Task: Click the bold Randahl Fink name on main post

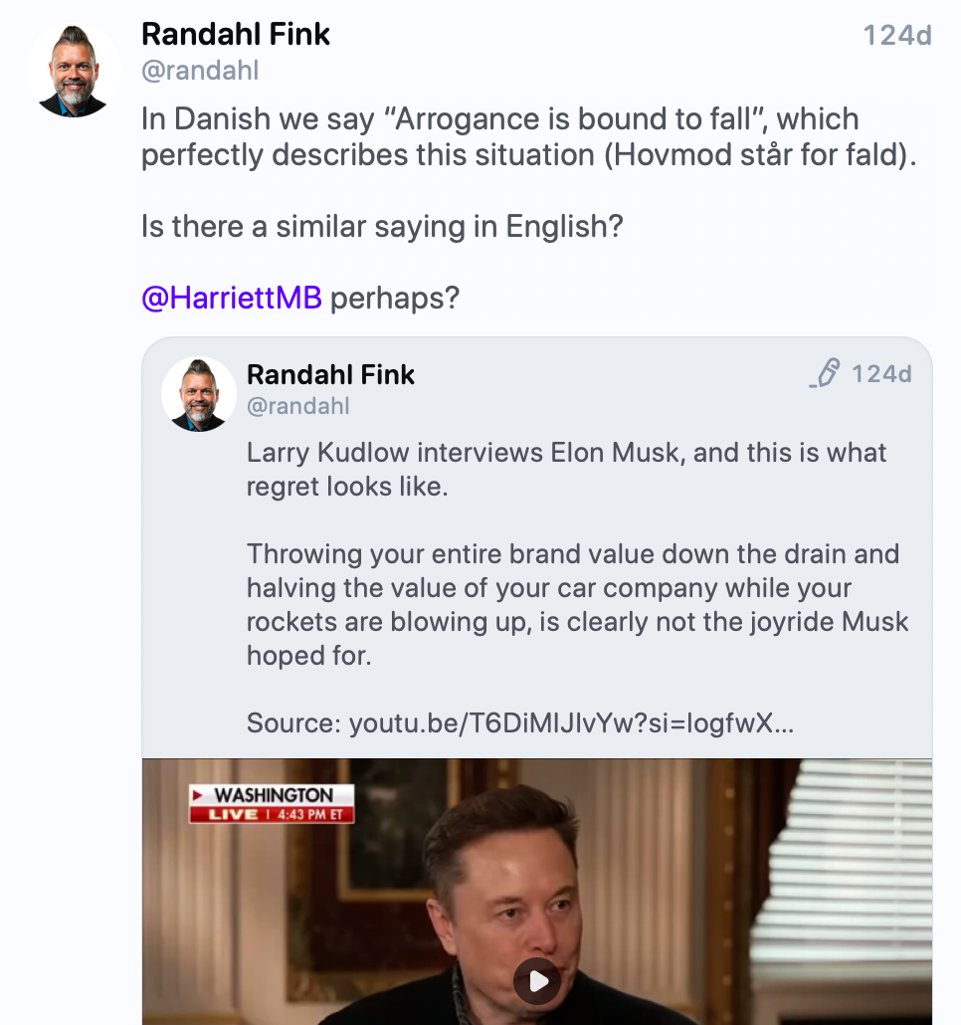Action: click(x=236, y=35)
